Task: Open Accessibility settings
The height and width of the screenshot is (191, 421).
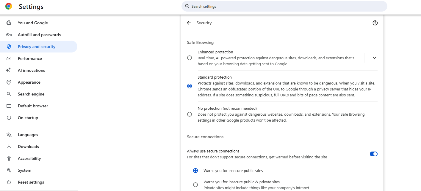Action: 39,158
